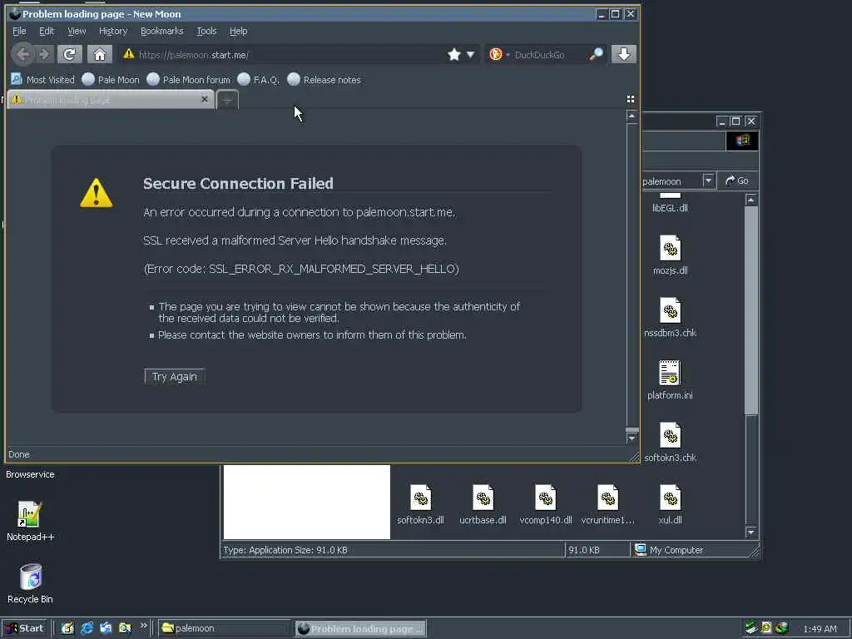Click the forward navigation arrow in Pale Moon
This screenshot has width=852, height=639.
pyautogui.click(x=45, y=54)
